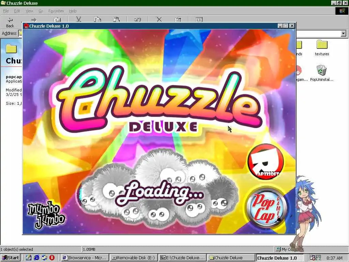Image resolution: width=349 pixels, height=262 pixels.
Task: Click the Raptisoft logo in the game
Action: [265, 161]
